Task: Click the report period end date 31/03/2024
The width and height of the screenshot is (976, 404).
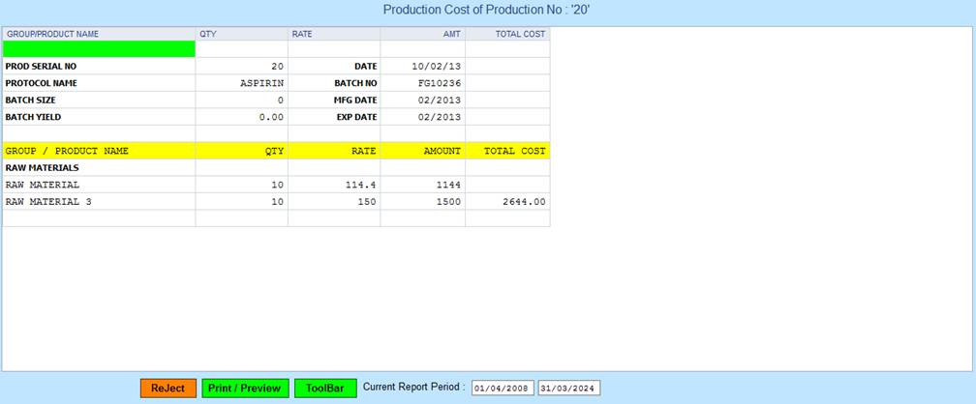Action: click(568, 388)
